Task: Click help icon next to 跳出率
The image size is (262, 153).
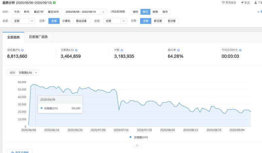Action: click(178, 50)
